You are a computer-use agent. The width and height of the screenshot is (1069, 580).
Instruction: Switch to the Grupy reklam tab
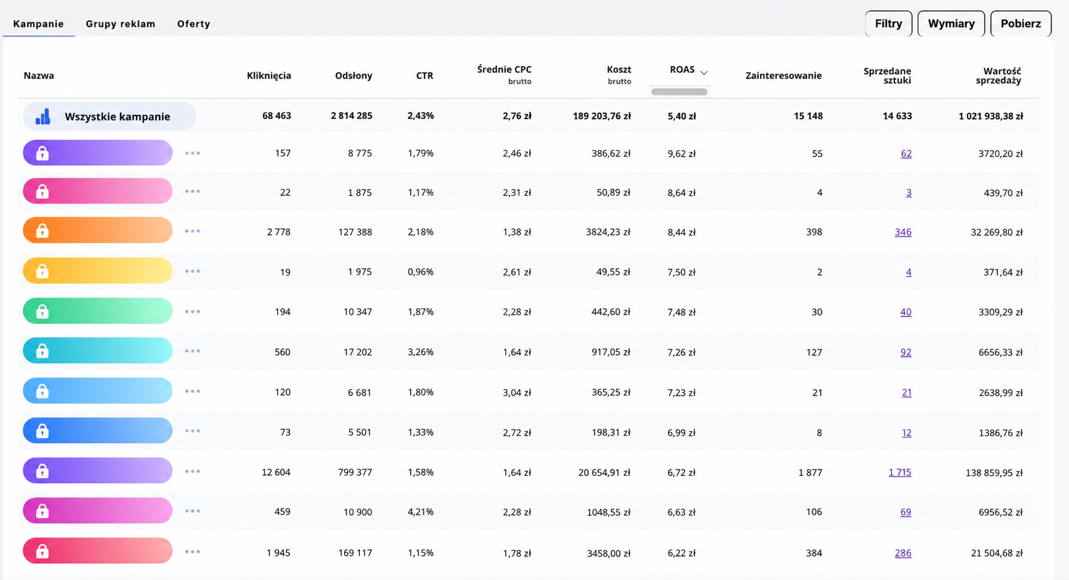point(121,24)
